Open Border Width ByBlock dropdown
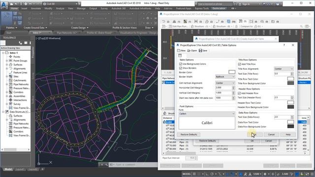315x177 pixels. (225, 77)
